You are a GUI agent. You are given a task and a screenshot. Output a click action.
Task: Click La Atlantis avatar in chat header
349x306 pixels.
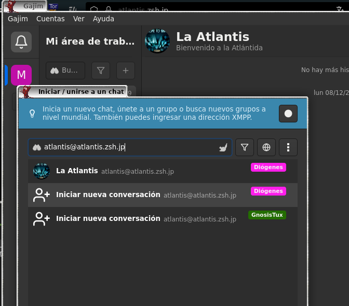tap(157, 41)
